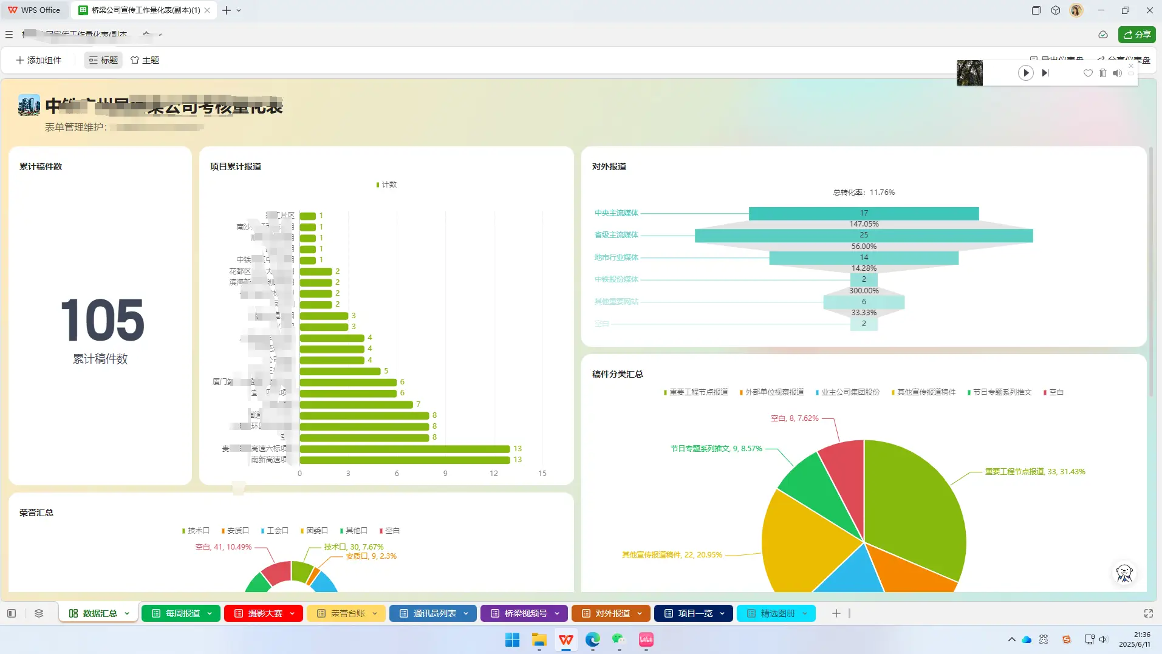
Task: Expand dropdown arrow on 对外报道 tab
Action: pos(640,613)
